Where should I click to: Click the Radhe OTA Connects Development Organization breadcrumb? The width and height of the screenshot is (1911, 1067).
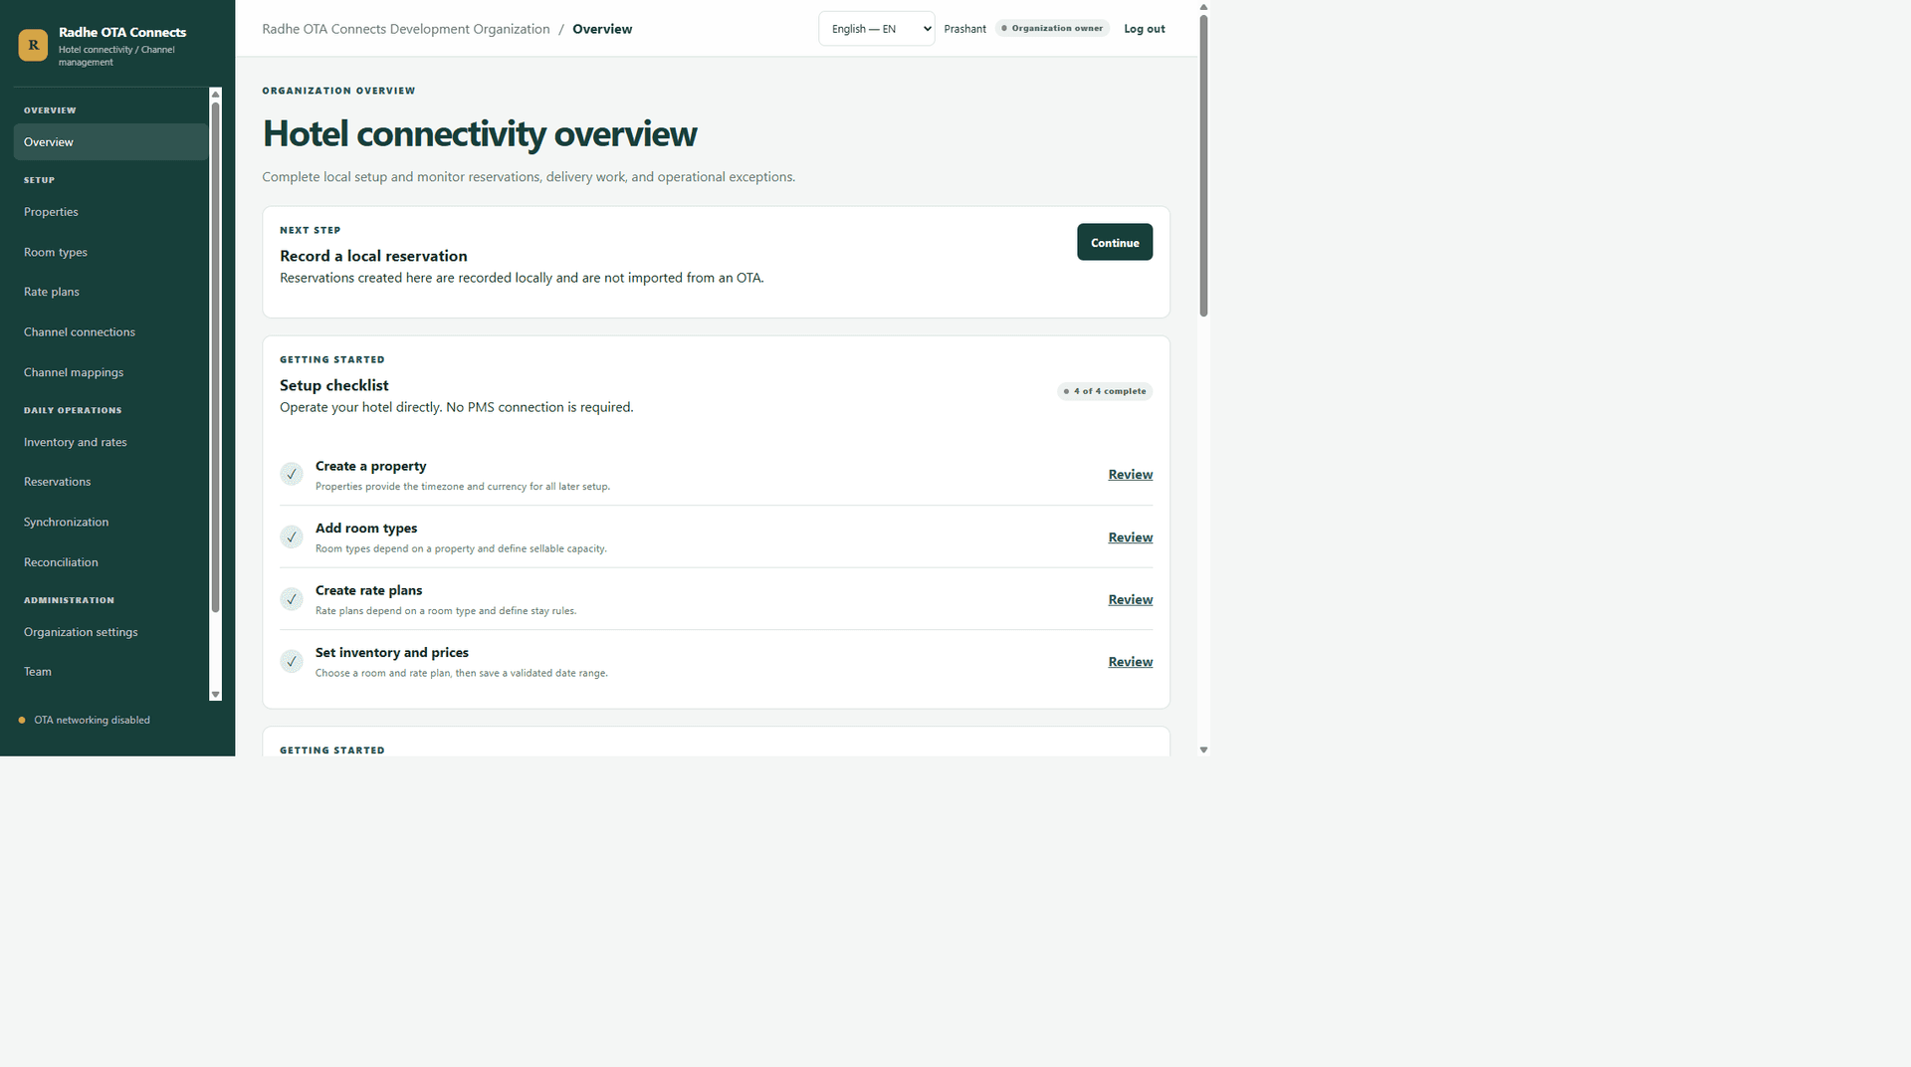tap(406, 29)
